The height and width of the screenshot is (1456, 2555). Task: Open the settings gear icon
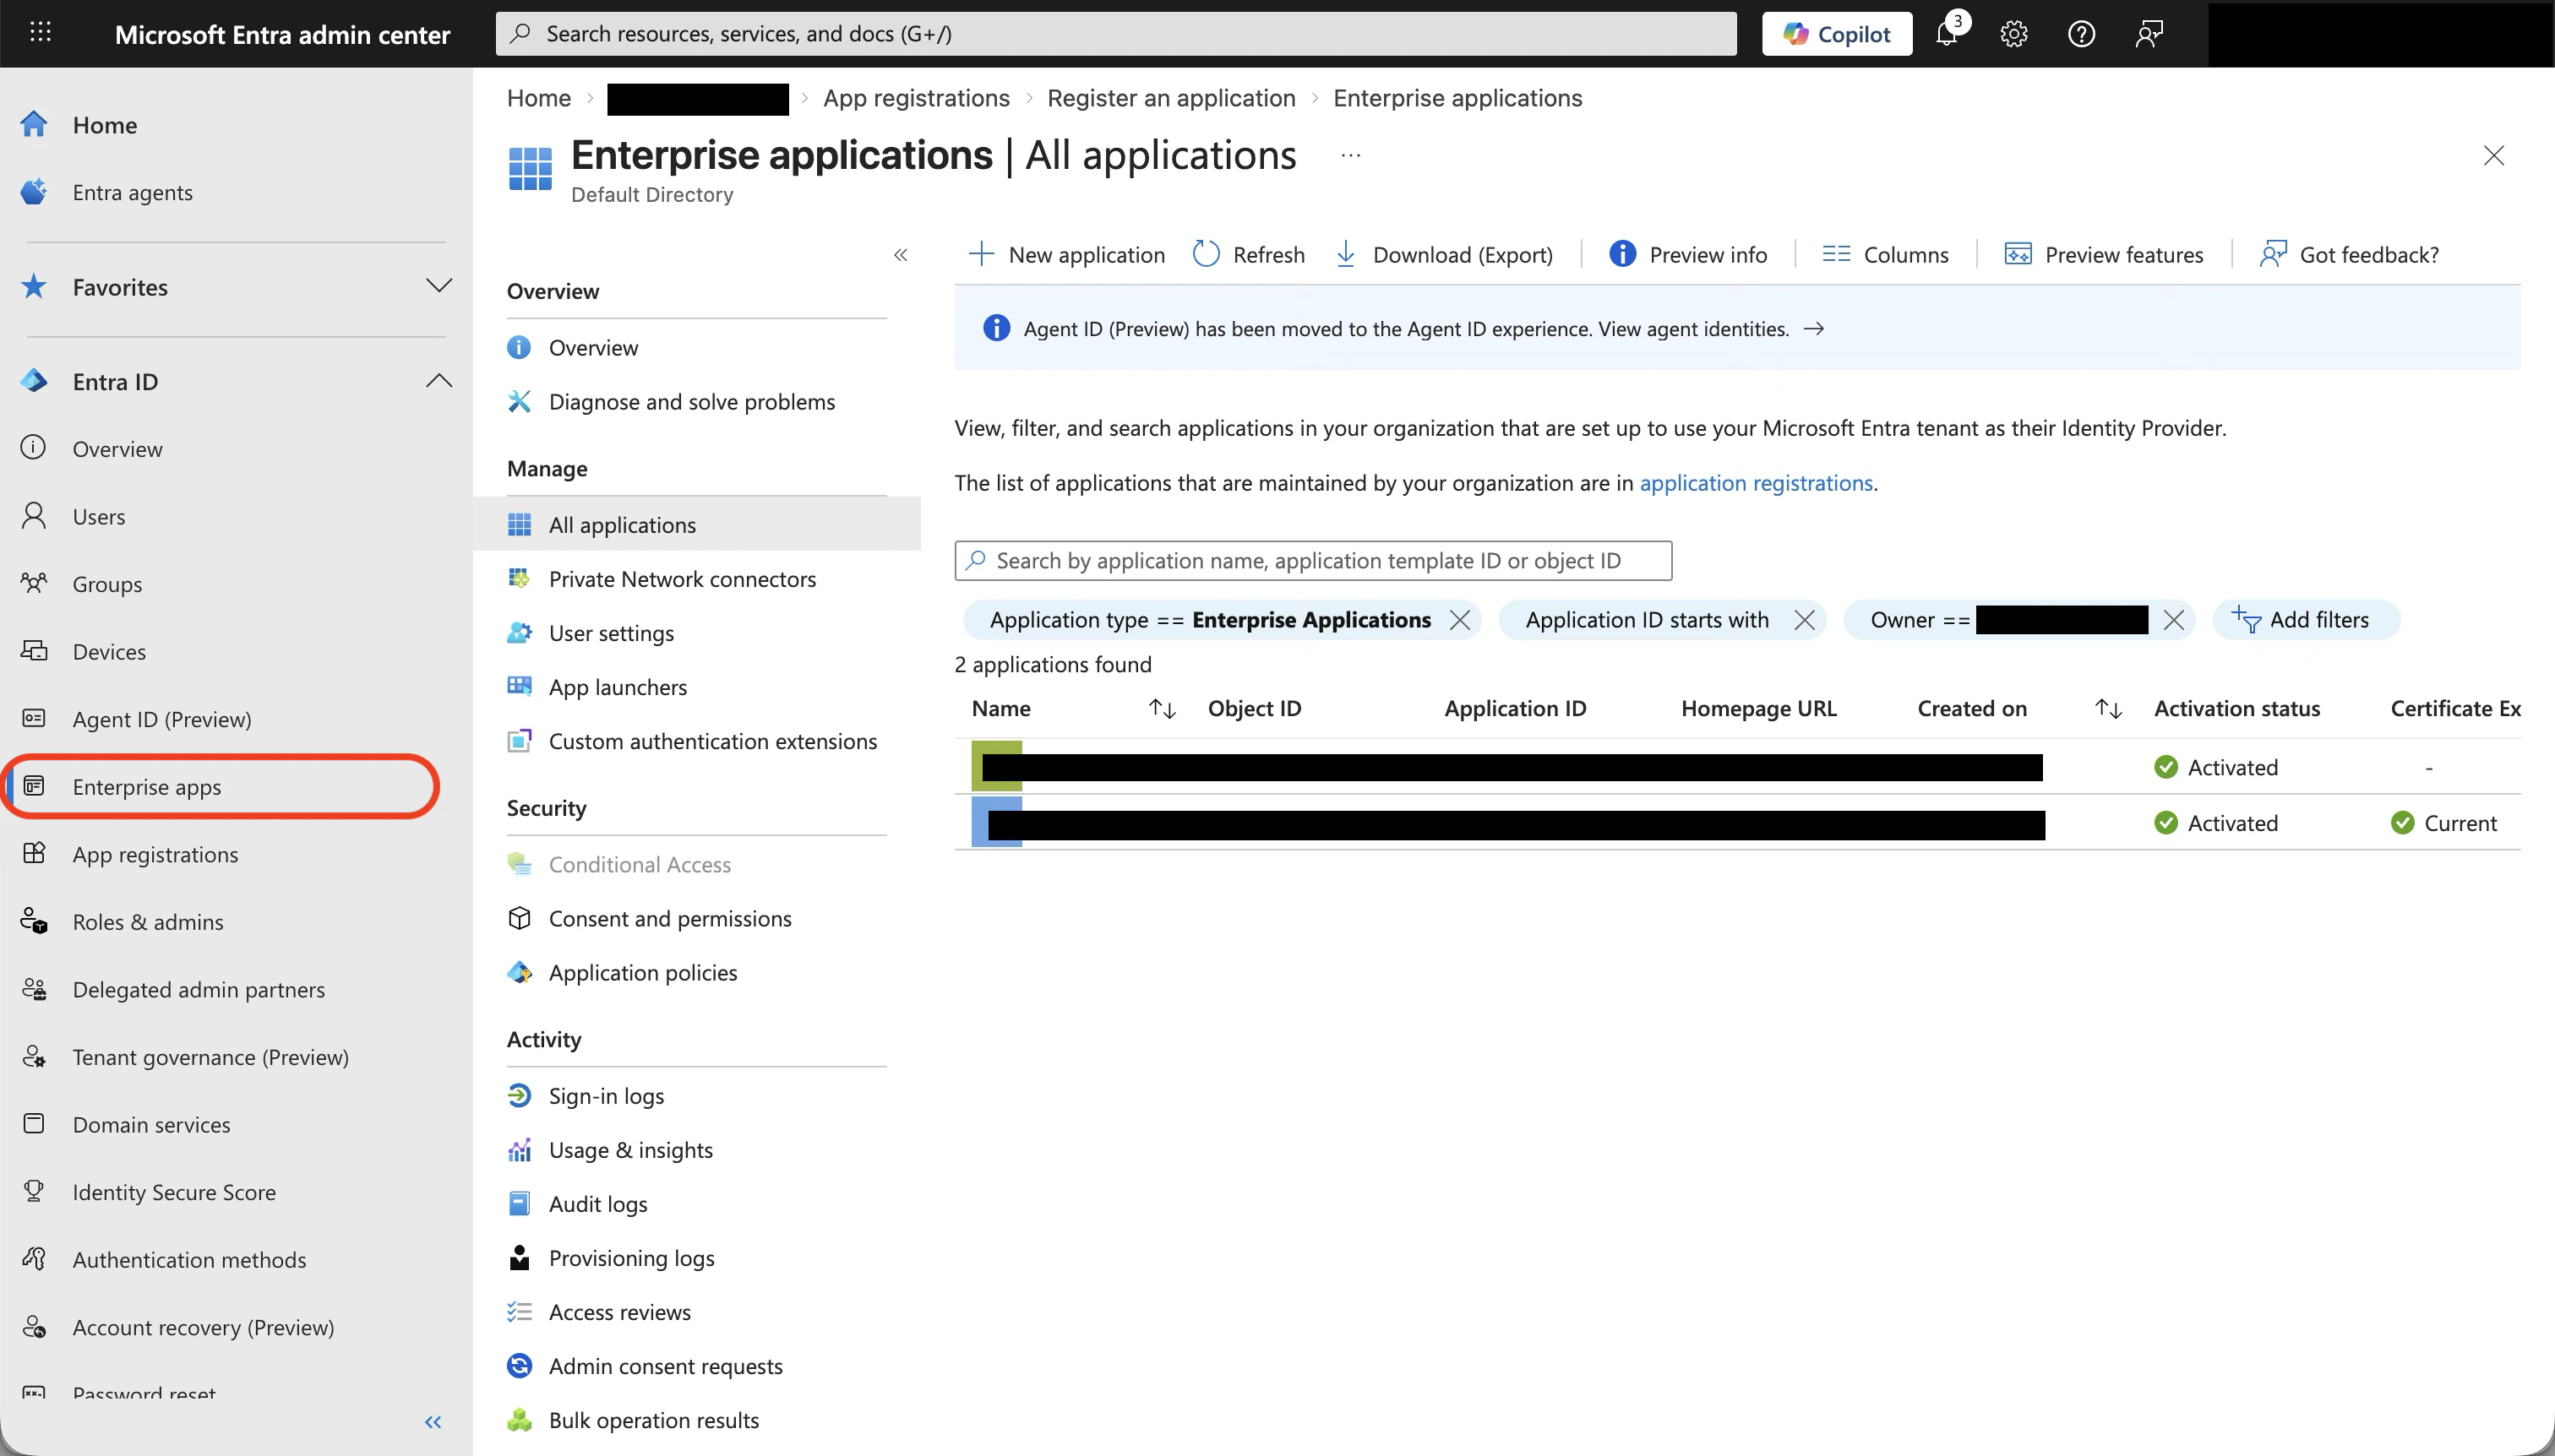tap(2013, 33)
